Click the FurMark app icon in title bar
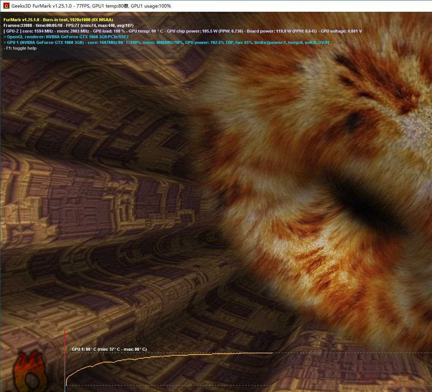Image resolution: width=432 pixels, height=392 pixels. 6,6
